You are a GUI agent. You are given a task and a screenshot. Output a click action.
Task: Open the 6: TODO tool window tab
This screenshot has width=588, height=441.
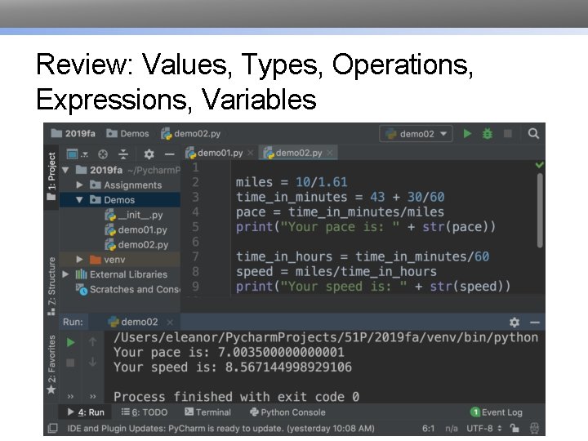(x=145, y=412)
